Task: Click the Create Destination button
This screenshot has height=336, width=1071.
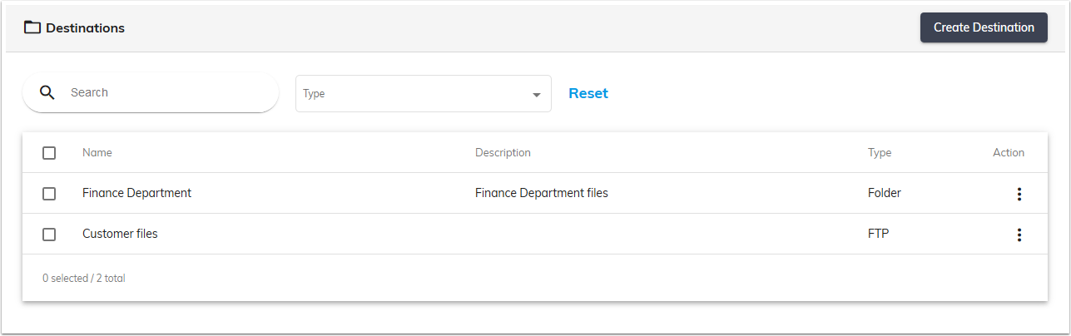Action: (x=983, y=27)
